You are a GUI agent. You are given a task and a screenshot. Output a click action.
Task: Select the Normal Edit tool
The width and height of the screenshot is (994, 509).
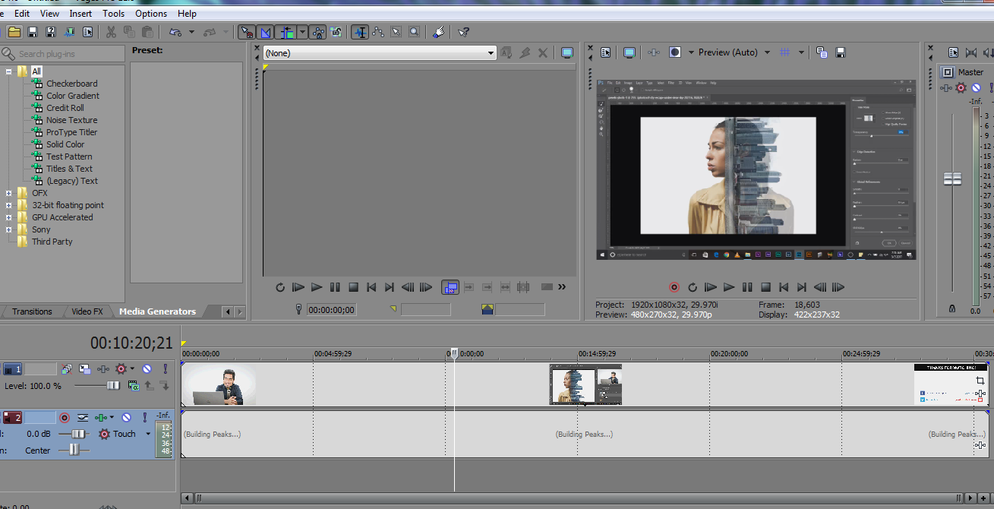point(360,32)
